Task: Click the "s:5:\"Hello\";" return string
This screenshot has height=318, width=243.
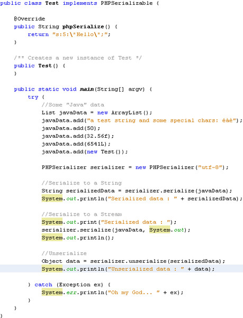Action: 82,34
